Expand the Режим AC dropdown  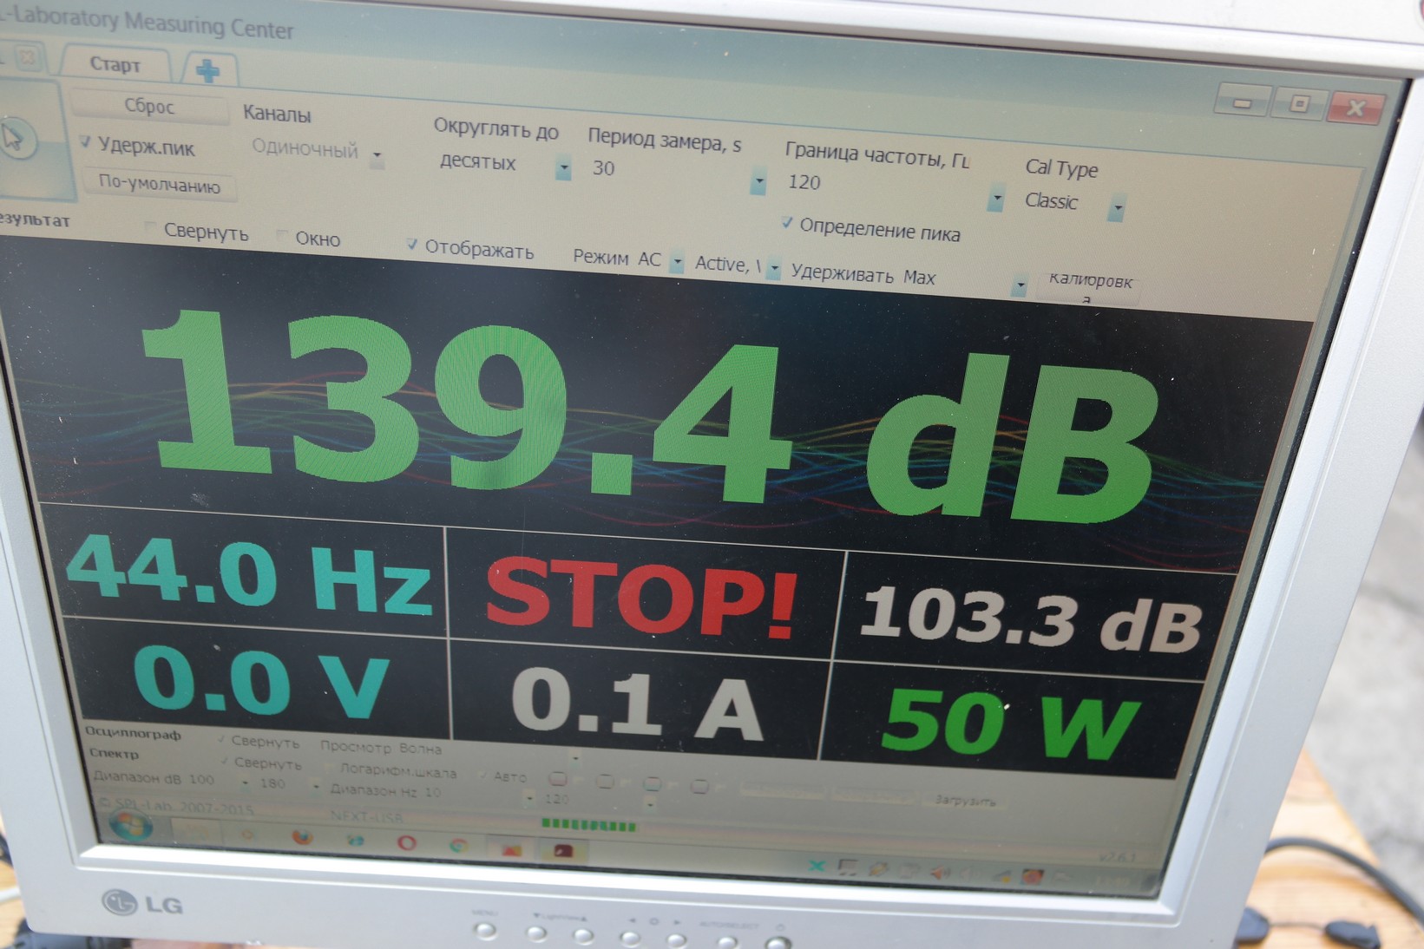click(x=676, y=263)
